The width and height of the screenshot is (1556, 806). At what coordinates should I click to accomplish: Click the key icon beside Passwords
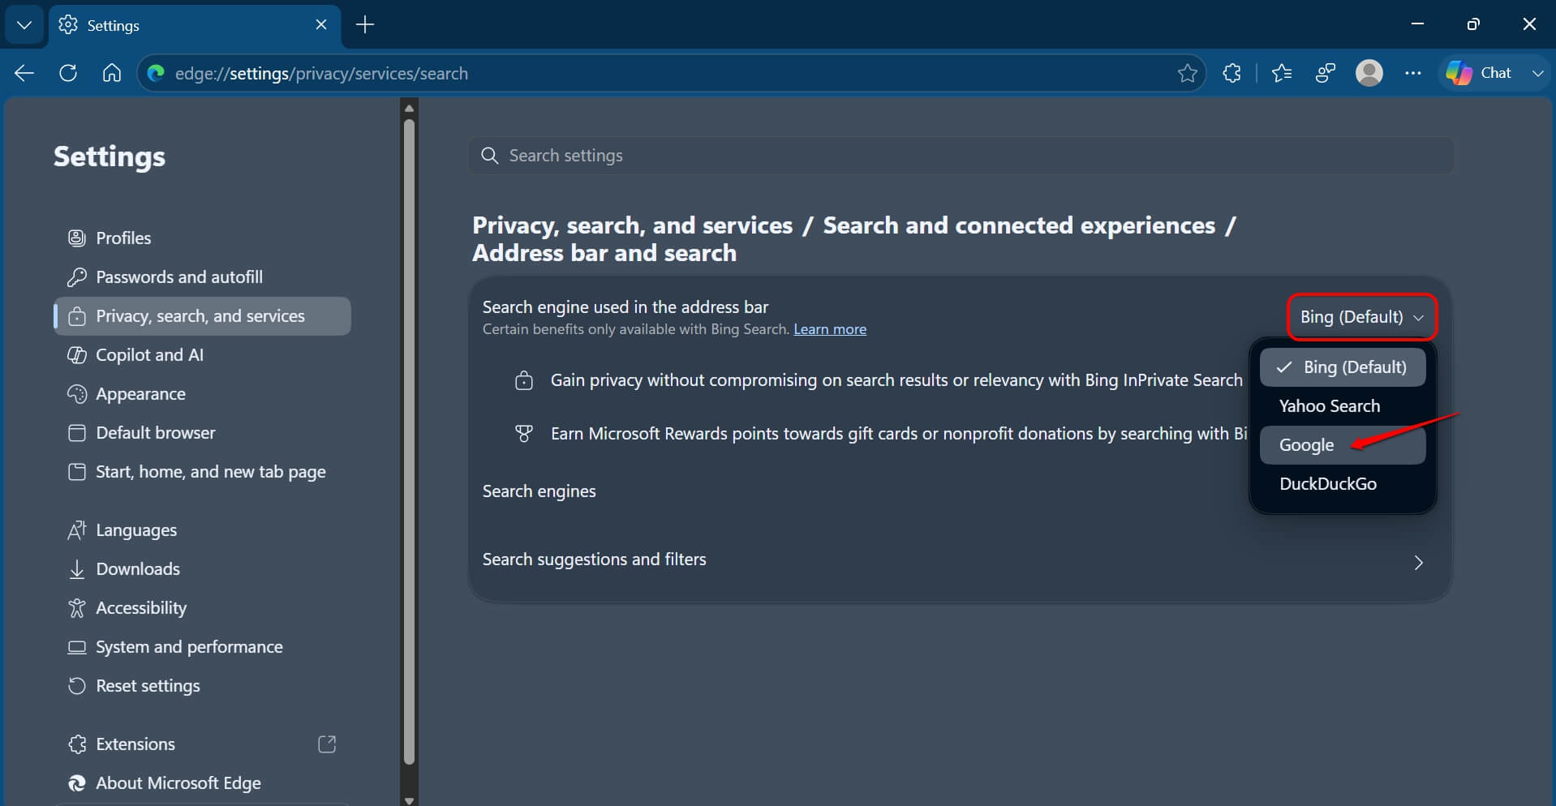(77, 277)
